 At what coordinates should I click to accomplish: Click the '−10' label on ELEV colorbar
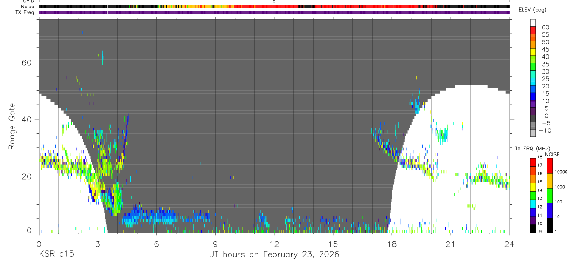(x=545, y=130)
